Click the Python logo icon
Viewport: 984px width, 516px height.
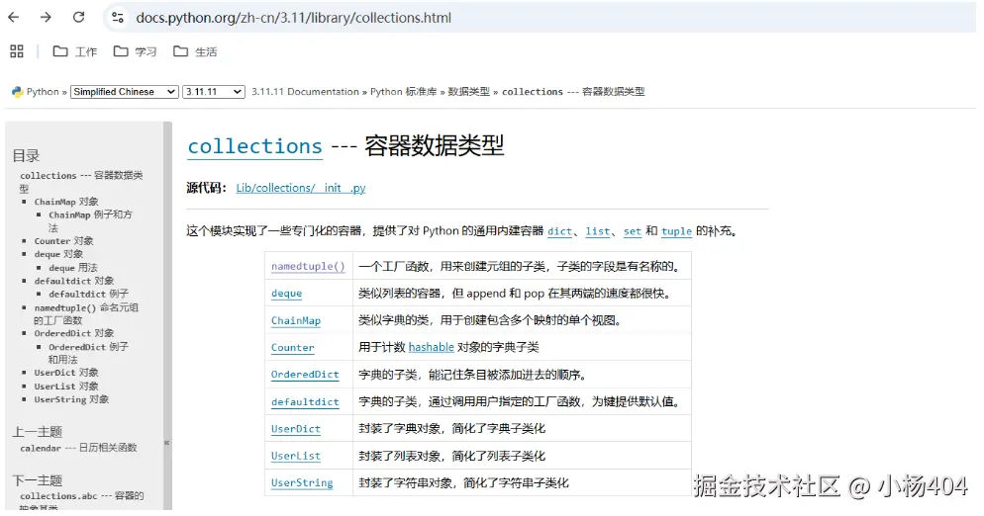(18, 92)
